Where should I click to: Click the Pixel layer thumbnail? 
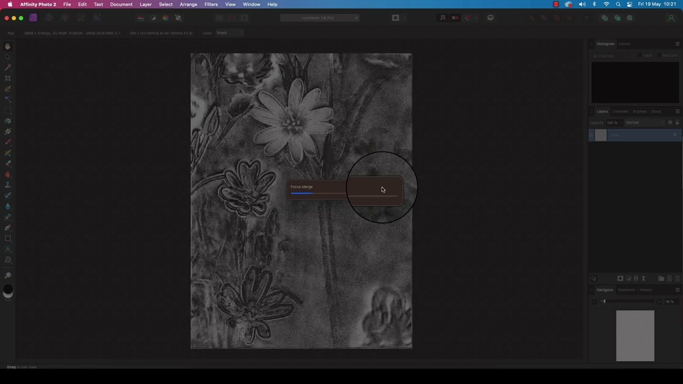(x=601, y=135)
